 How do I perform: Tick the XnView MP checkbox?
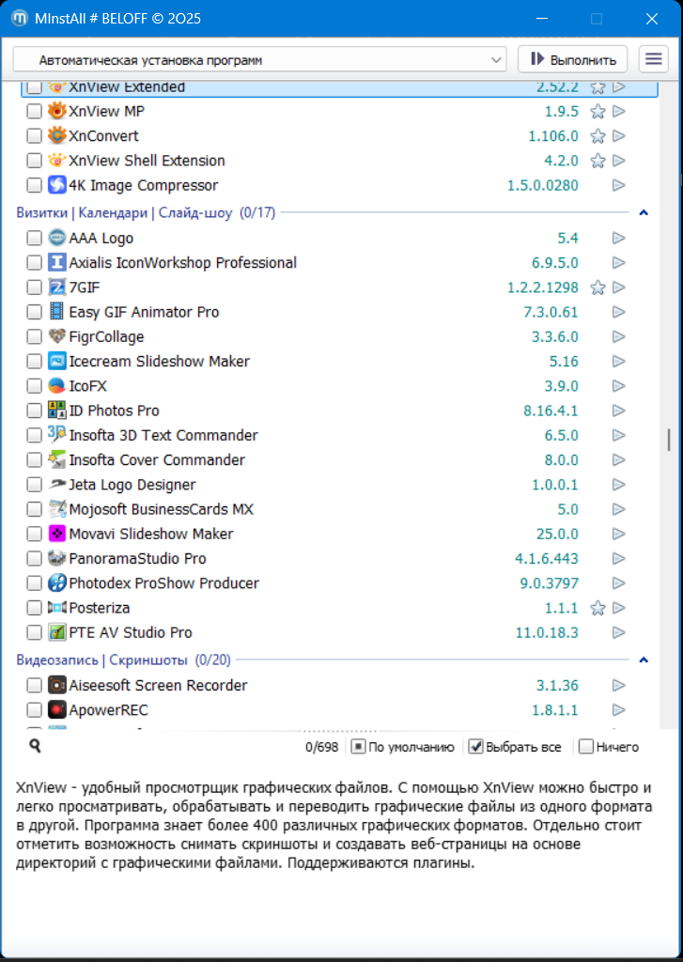[34, 112]
